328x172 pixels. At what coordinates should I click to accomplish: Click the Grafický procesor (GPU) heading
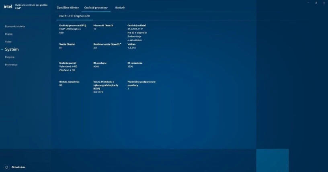[x=73, y=25]
